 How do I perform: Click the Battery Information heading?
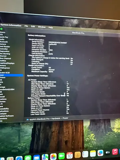(x=37, y=36)
